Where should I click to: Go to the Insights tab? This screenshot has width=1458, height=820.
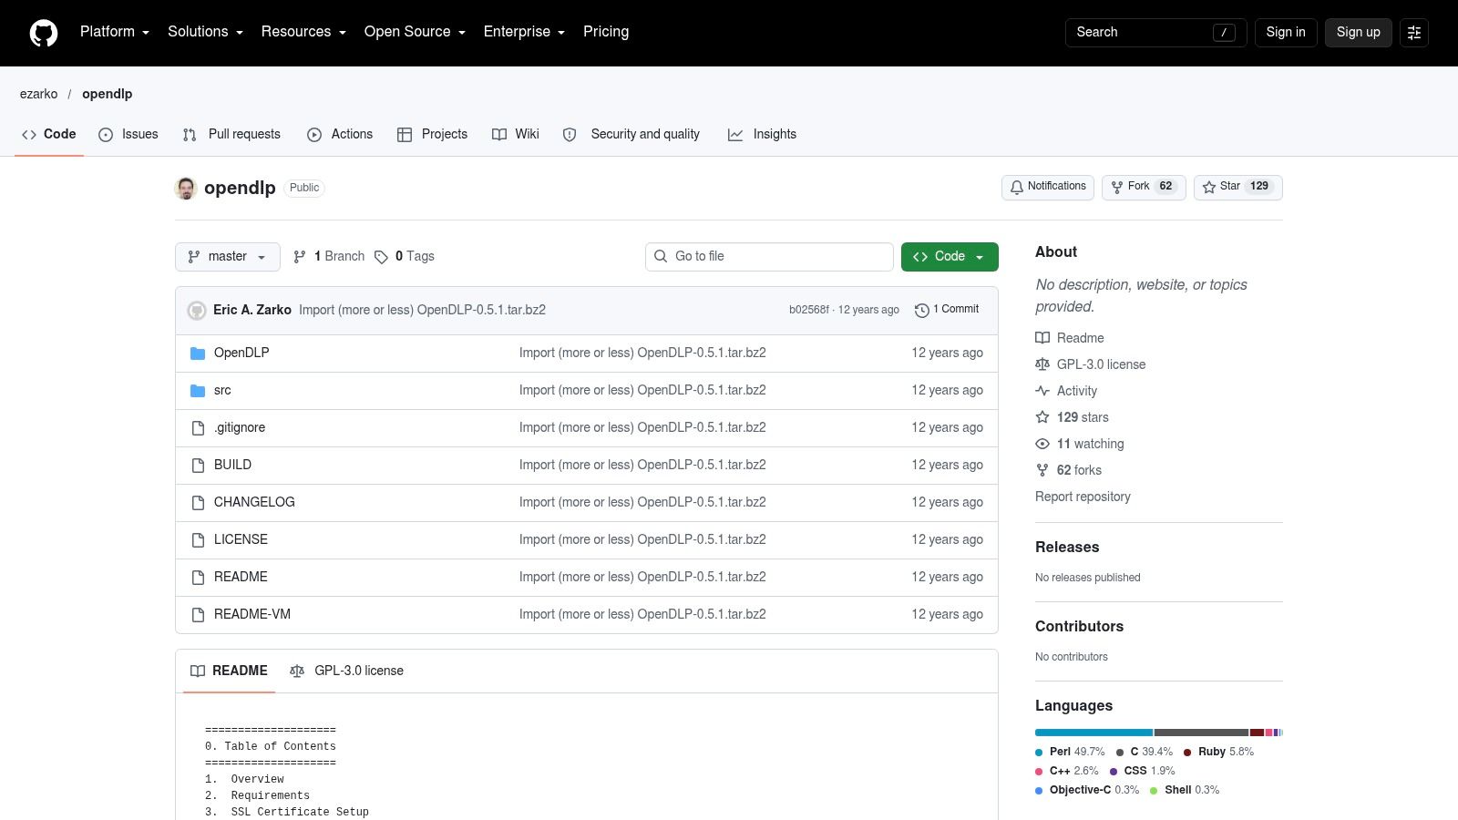pos(762,134)
